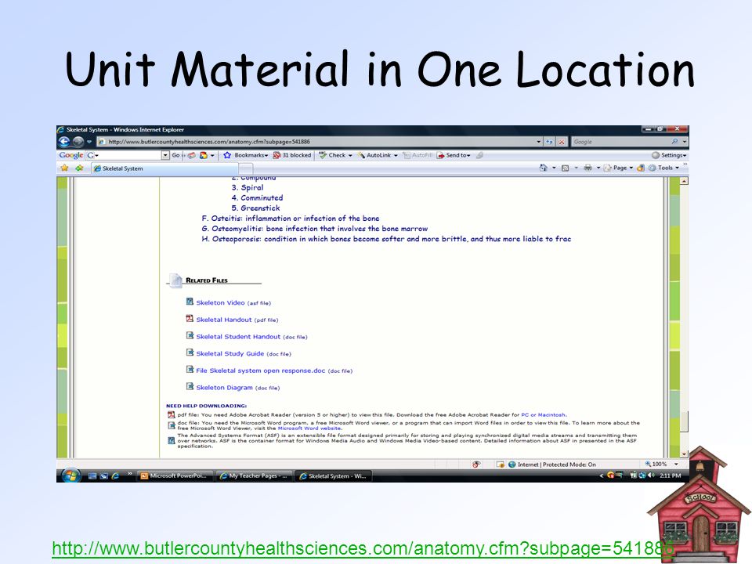752x564 pixels.
Task: Open the Skeleton Video link
Action: [x=220, y=302]
